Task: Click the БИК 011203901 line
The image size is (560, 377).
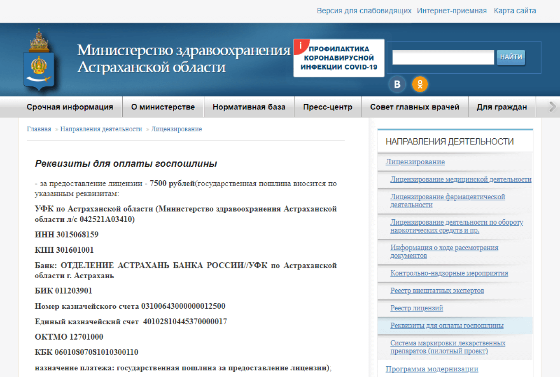Action: 63,291
